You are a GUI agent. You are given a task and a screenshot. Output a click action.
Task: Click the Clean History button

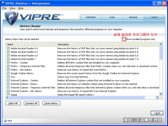51,103
